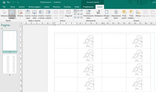Screen dimensions: 156x92
Task: Open Customize Quick Access Toolbar dropdown
Action: pos(18,2)
